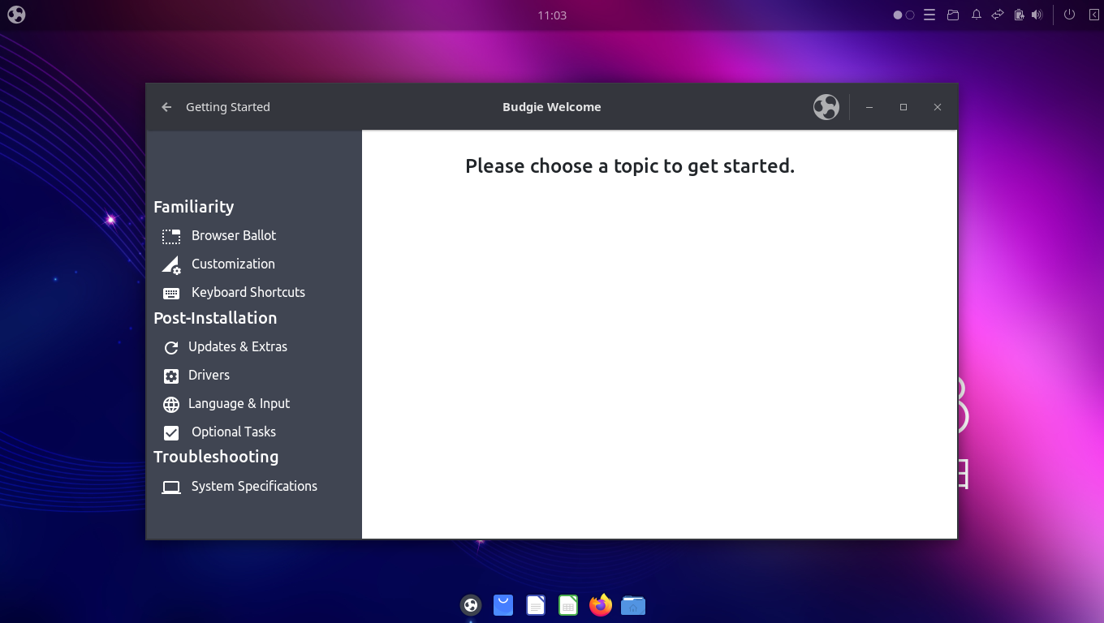Click the System Specifications laptop icon

[171, 487]
